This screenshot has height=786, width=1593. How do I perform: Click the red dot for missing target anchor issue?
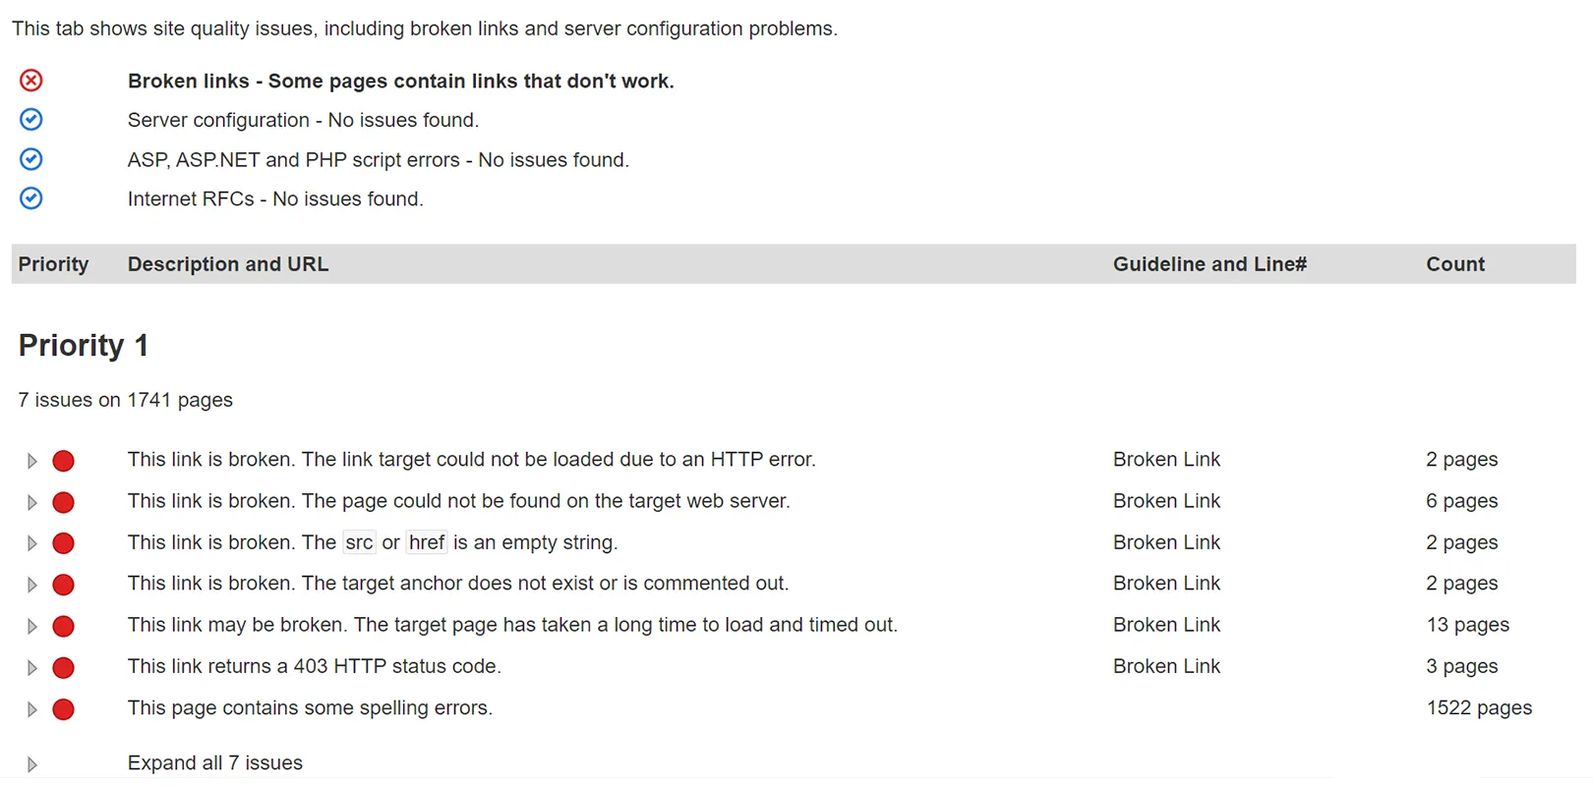point(63,585)
